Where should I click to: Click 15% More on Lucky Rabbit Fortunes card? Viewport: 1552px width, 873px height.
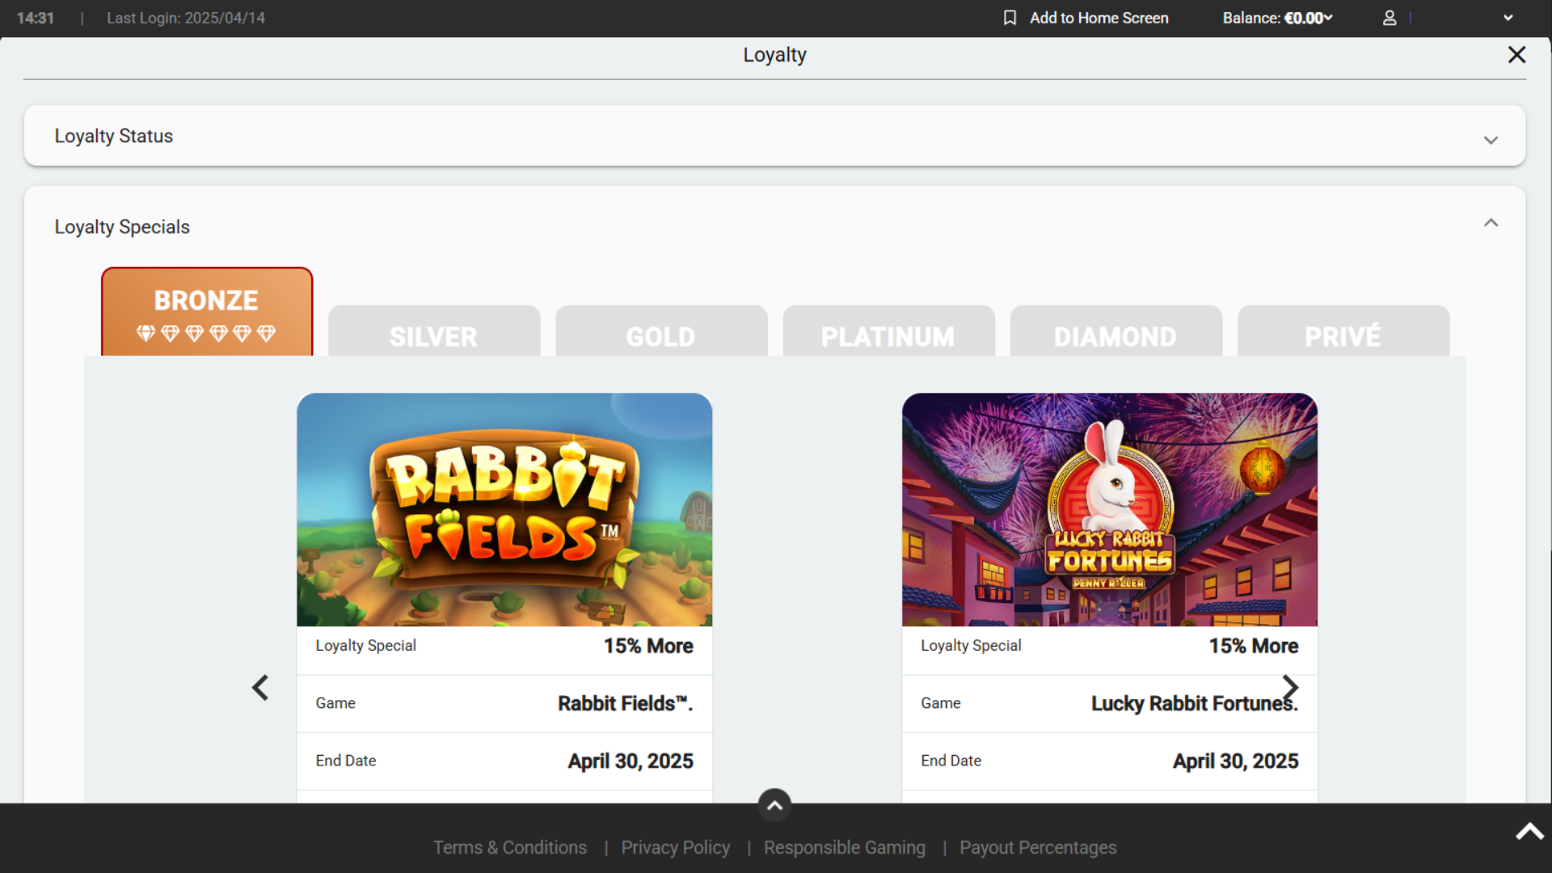pyautogui.click(x=1254, y=646)
